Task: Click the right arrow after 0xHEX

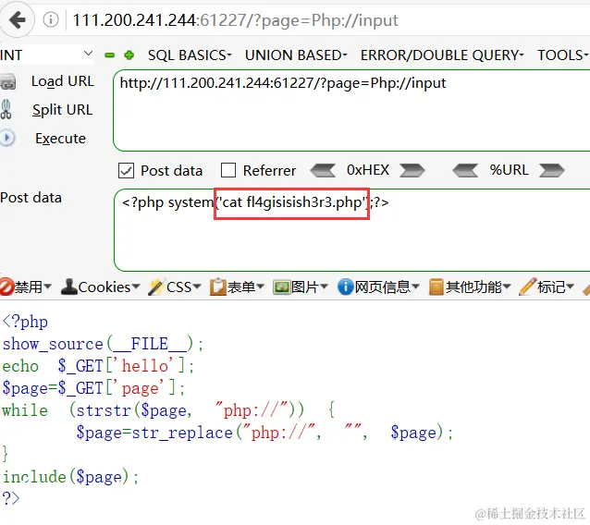Action: [412, 170]
